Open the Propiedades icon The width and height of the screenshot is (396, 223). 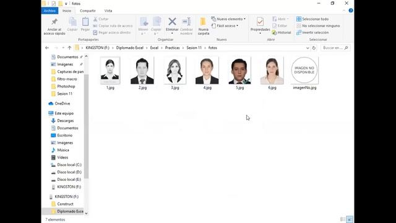tap(260, 22)
